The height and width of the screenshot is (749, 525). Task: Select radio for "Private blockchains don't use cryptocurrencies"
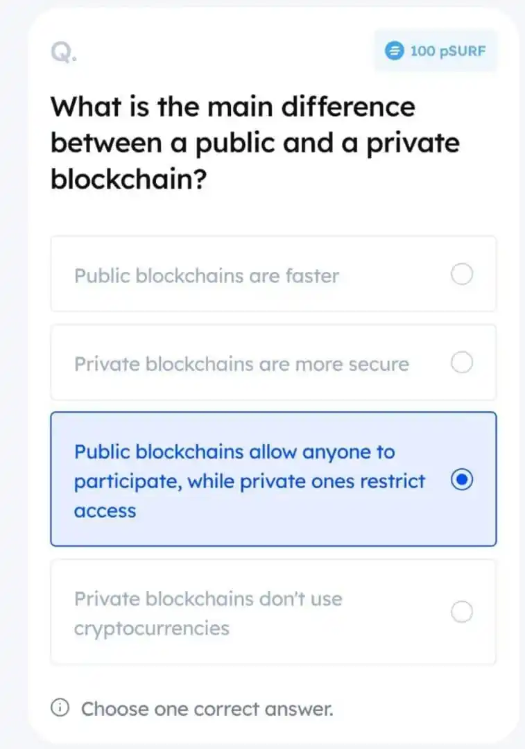462,612
